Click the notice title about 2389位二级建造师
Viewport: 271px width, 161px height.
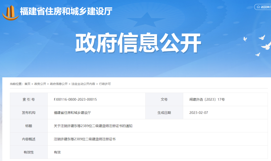pos(93,126)
